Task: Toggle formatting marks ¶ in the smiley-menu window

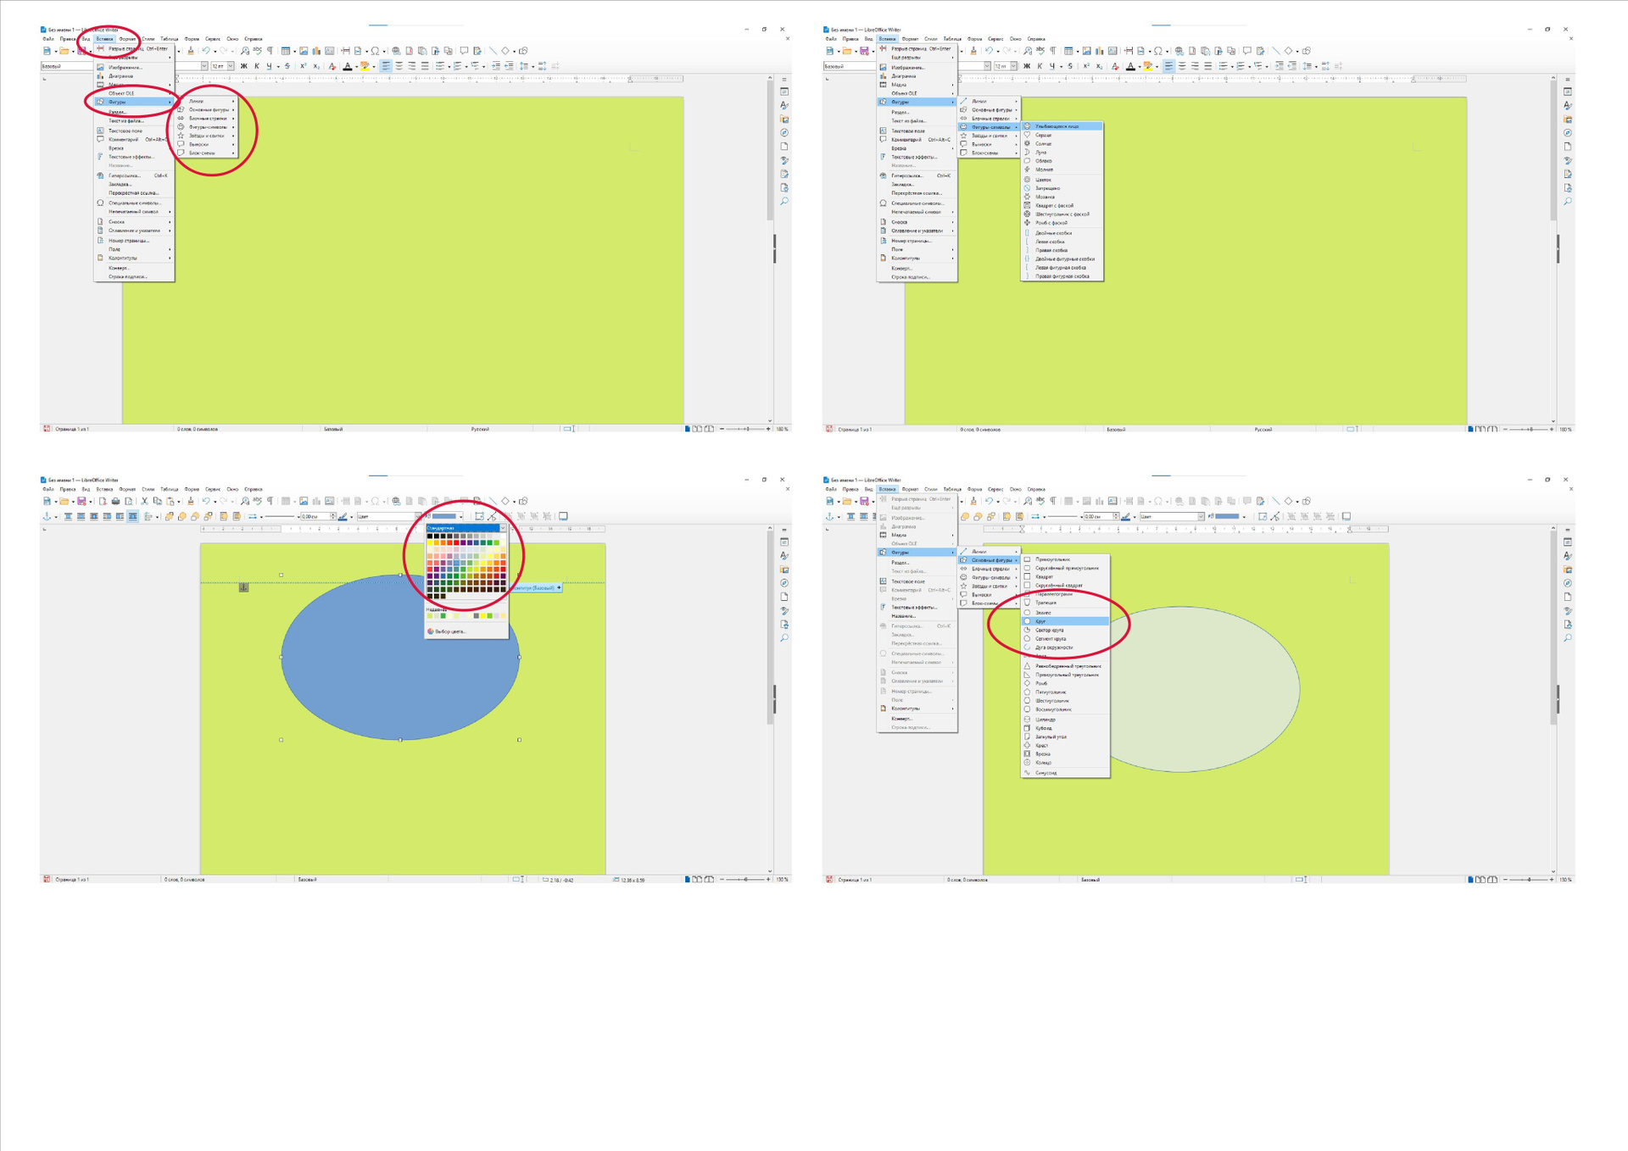Action: click(1053, 51)
